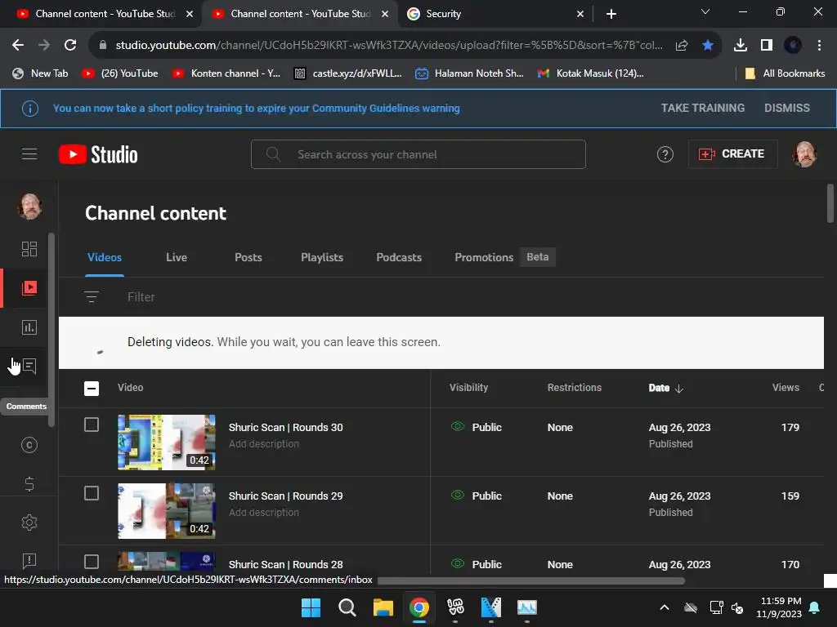Click the Chrome address bar URL
This screenshot has width=837, height=627.
coord(388,46)
